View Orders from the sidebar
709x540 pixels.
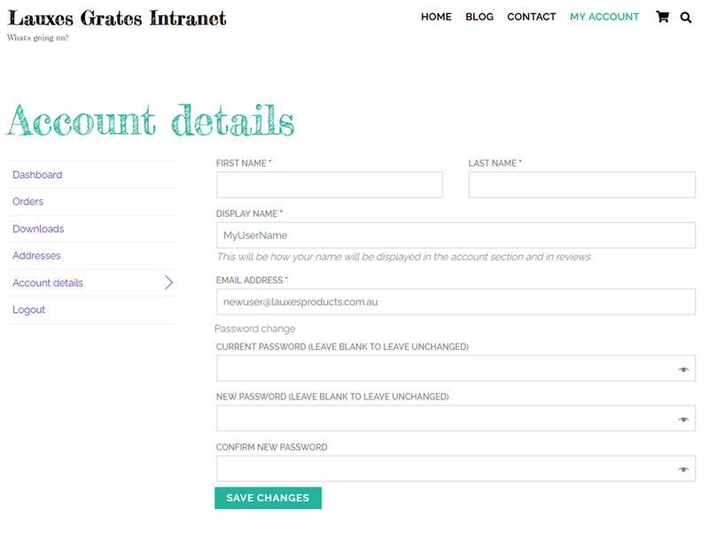click(x=27, y=202)
